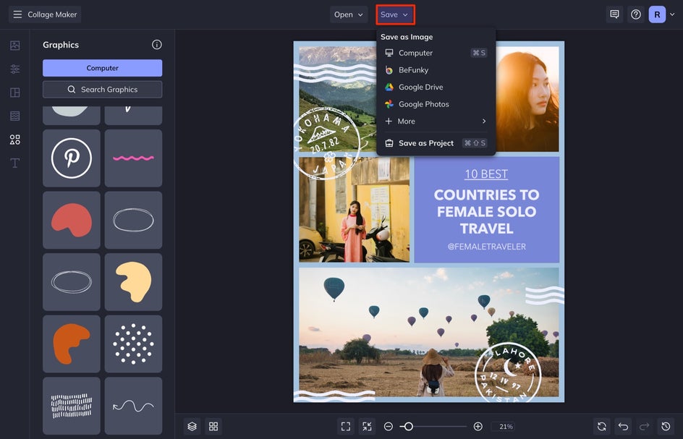The width and height of the screenshot is (683, 439).
Task: Undo the last action
Action: click(623, 427)
